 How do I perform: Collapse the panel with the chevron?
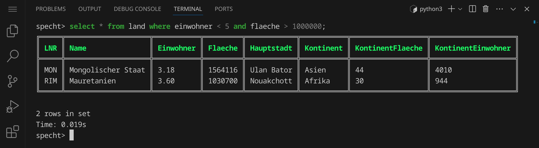coord(513,9)
